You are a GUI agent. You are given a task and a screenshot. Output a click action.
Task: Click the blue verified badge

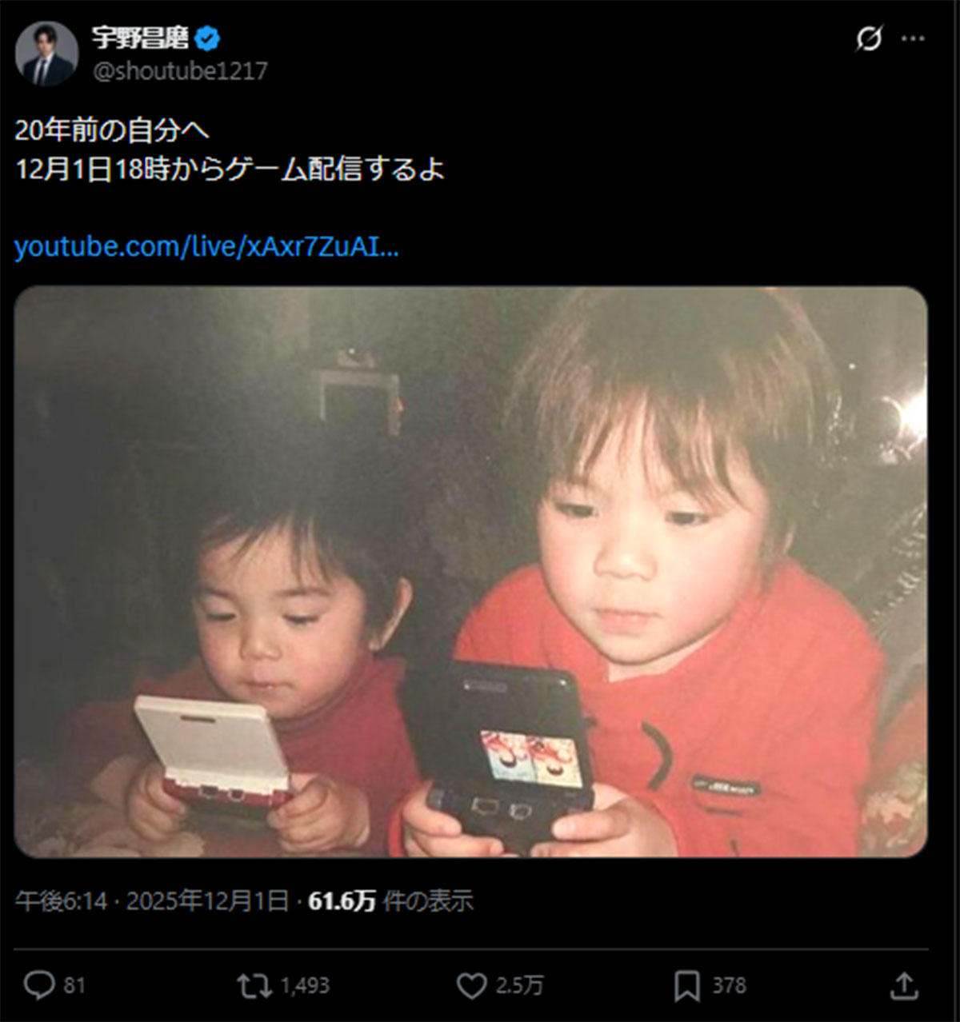tap(210, 38)
